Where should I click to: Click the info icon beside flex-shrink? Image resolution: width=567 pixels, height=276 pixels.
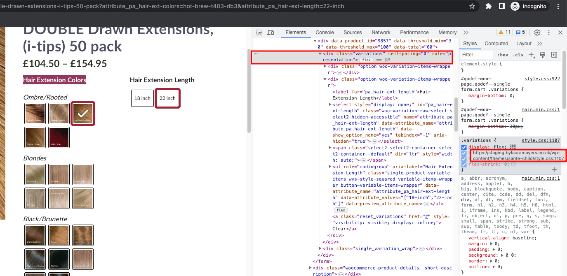513,164
